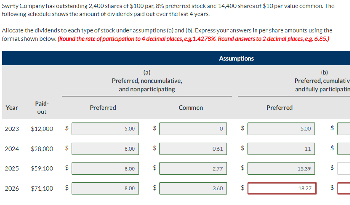350x205 pixels.
Task: Select assumption (b) 2023 Preferred field showing 5.00
Action: tap(281, 128)
